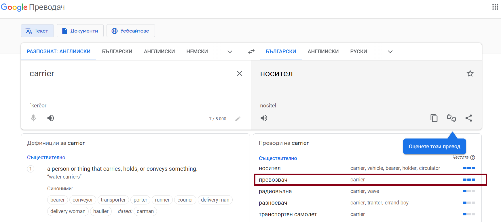Click translation row носител
Screen dimensions: 501x222
tap(367, 168)
